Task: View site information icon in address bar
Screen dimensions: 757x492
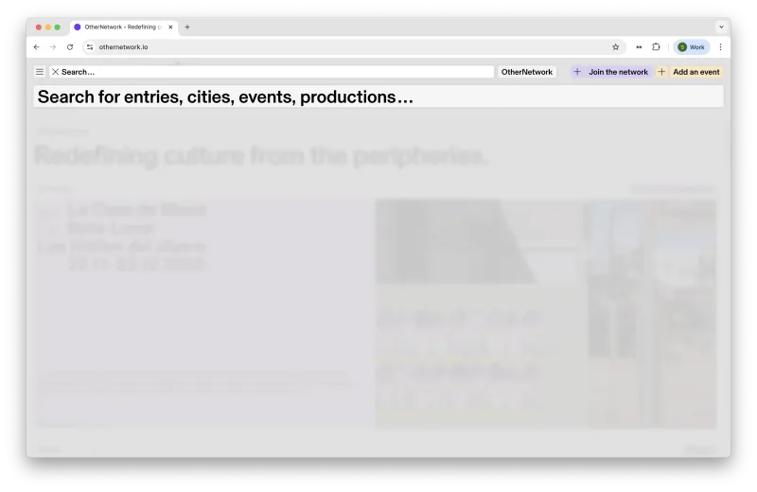Action: [90, 46]
